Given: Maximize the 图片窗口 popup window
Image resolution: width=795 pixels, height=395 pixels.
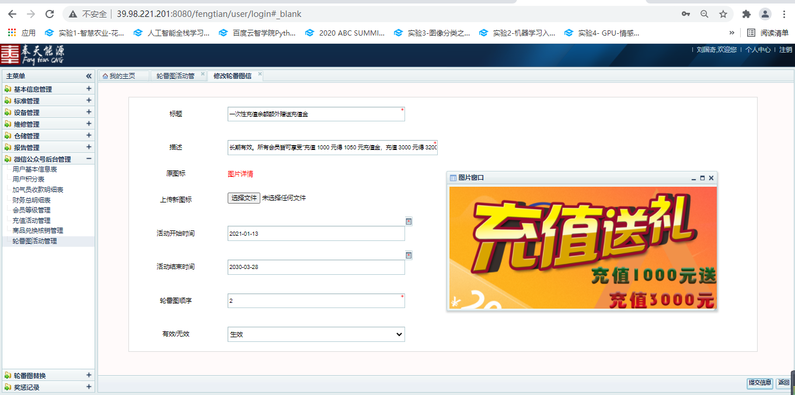Looking at the screenshot, I should click(x=702, y=178).
